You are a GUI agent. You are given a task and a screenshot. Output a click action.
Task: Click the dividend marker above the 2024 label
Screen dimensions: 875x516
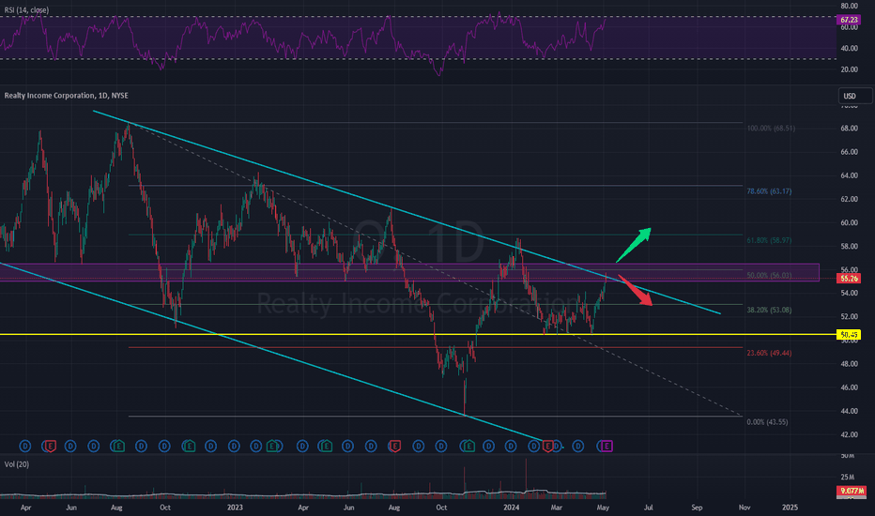[x=511, y=446]
